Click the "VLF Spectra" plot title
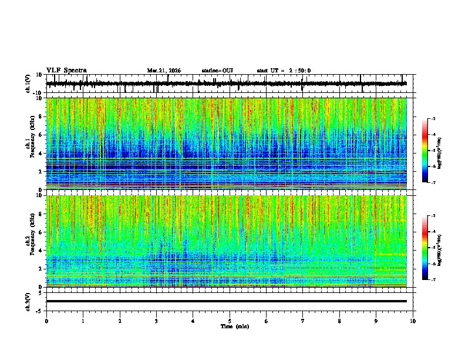Viewport: 465px width, 360px height. point(66,71)
